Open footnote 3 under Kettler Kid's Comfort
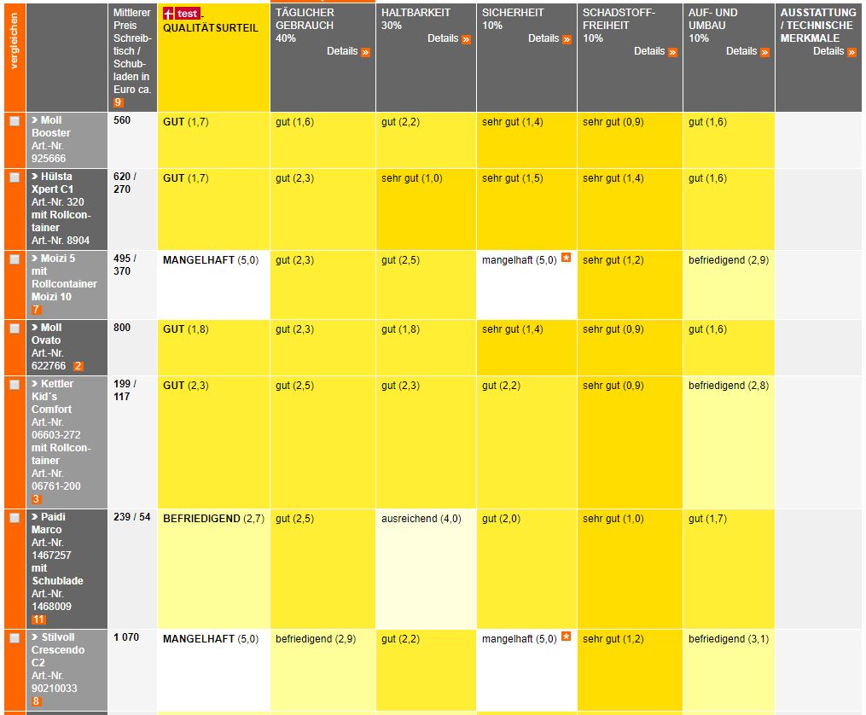 (36, 499)
